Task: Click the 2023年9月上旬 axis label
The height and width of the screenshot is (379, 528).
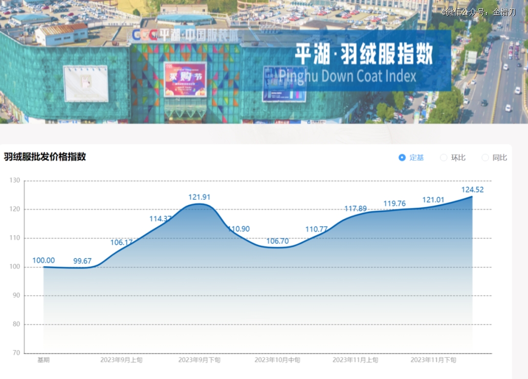Action: (x=122, y=360)
